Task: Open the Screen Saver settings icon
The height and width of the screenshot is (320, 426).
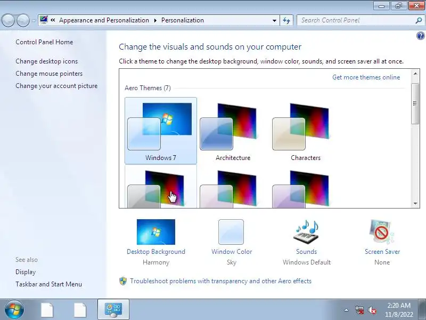Action: [382, 232]
